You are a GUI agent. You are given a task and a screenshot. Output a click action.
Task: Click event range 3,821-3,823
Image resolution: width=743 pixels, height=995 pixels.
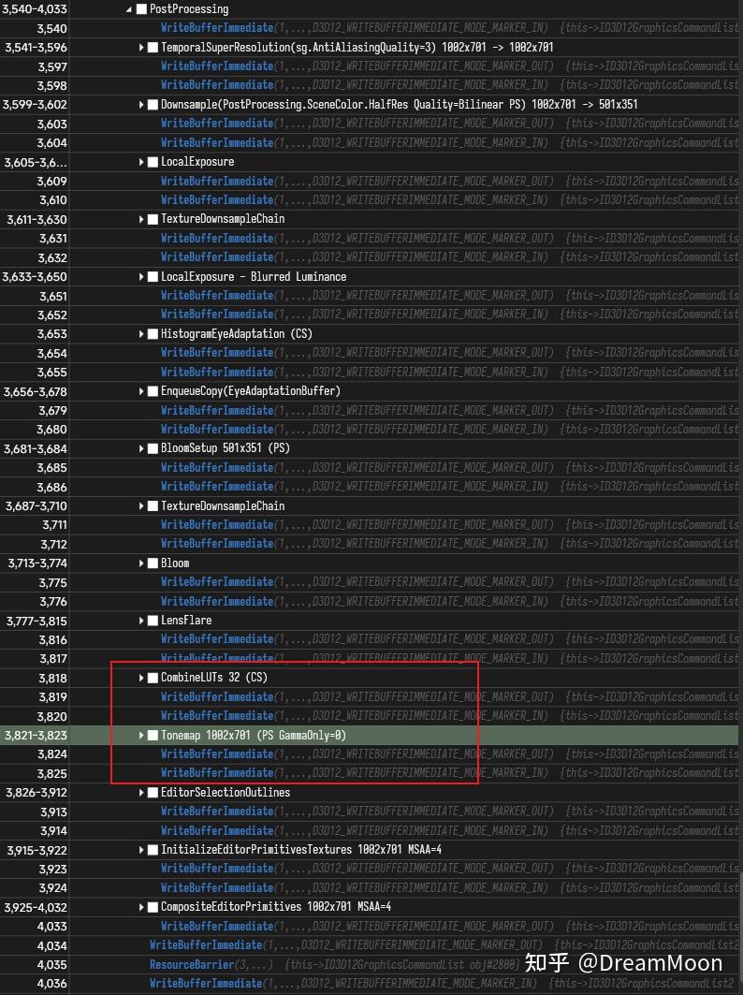click(36, 736)
